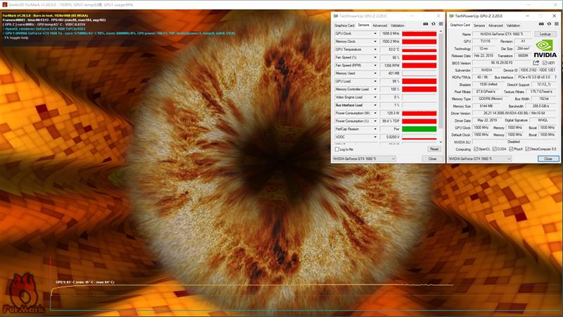Viewport: 563px width, 317px height.
Task: Click FurMark temperature graph label GPU 1: 63°C
Action: 85,282
